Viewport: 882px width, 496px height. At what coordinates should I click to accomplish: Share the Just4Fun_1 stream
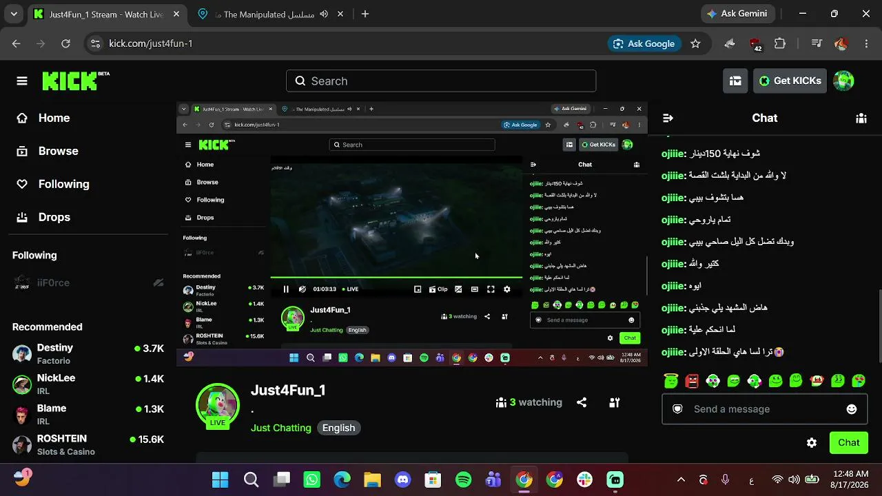(x=582, y=402)
